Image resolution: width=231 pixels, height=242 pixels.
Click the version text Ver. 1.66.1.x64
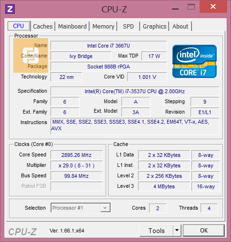[x=67, y=231]
